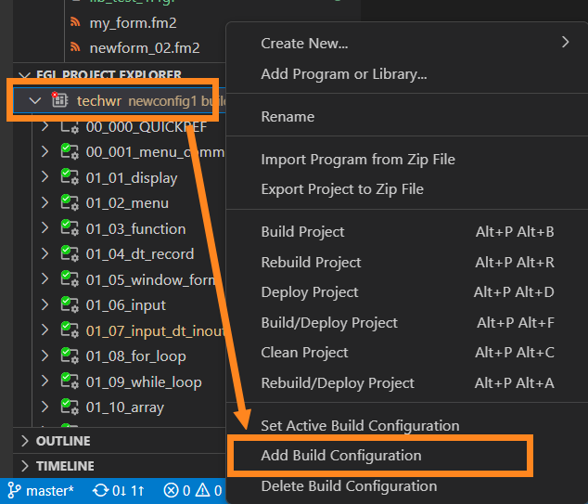
Task: Click the techwr project icon
Action: (59, 100)
